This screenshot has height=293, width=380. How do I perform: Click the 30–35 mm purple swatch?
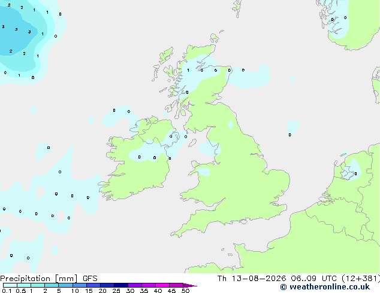134,285
